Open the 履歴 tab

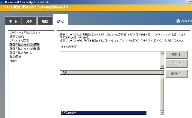click(45, 21)
